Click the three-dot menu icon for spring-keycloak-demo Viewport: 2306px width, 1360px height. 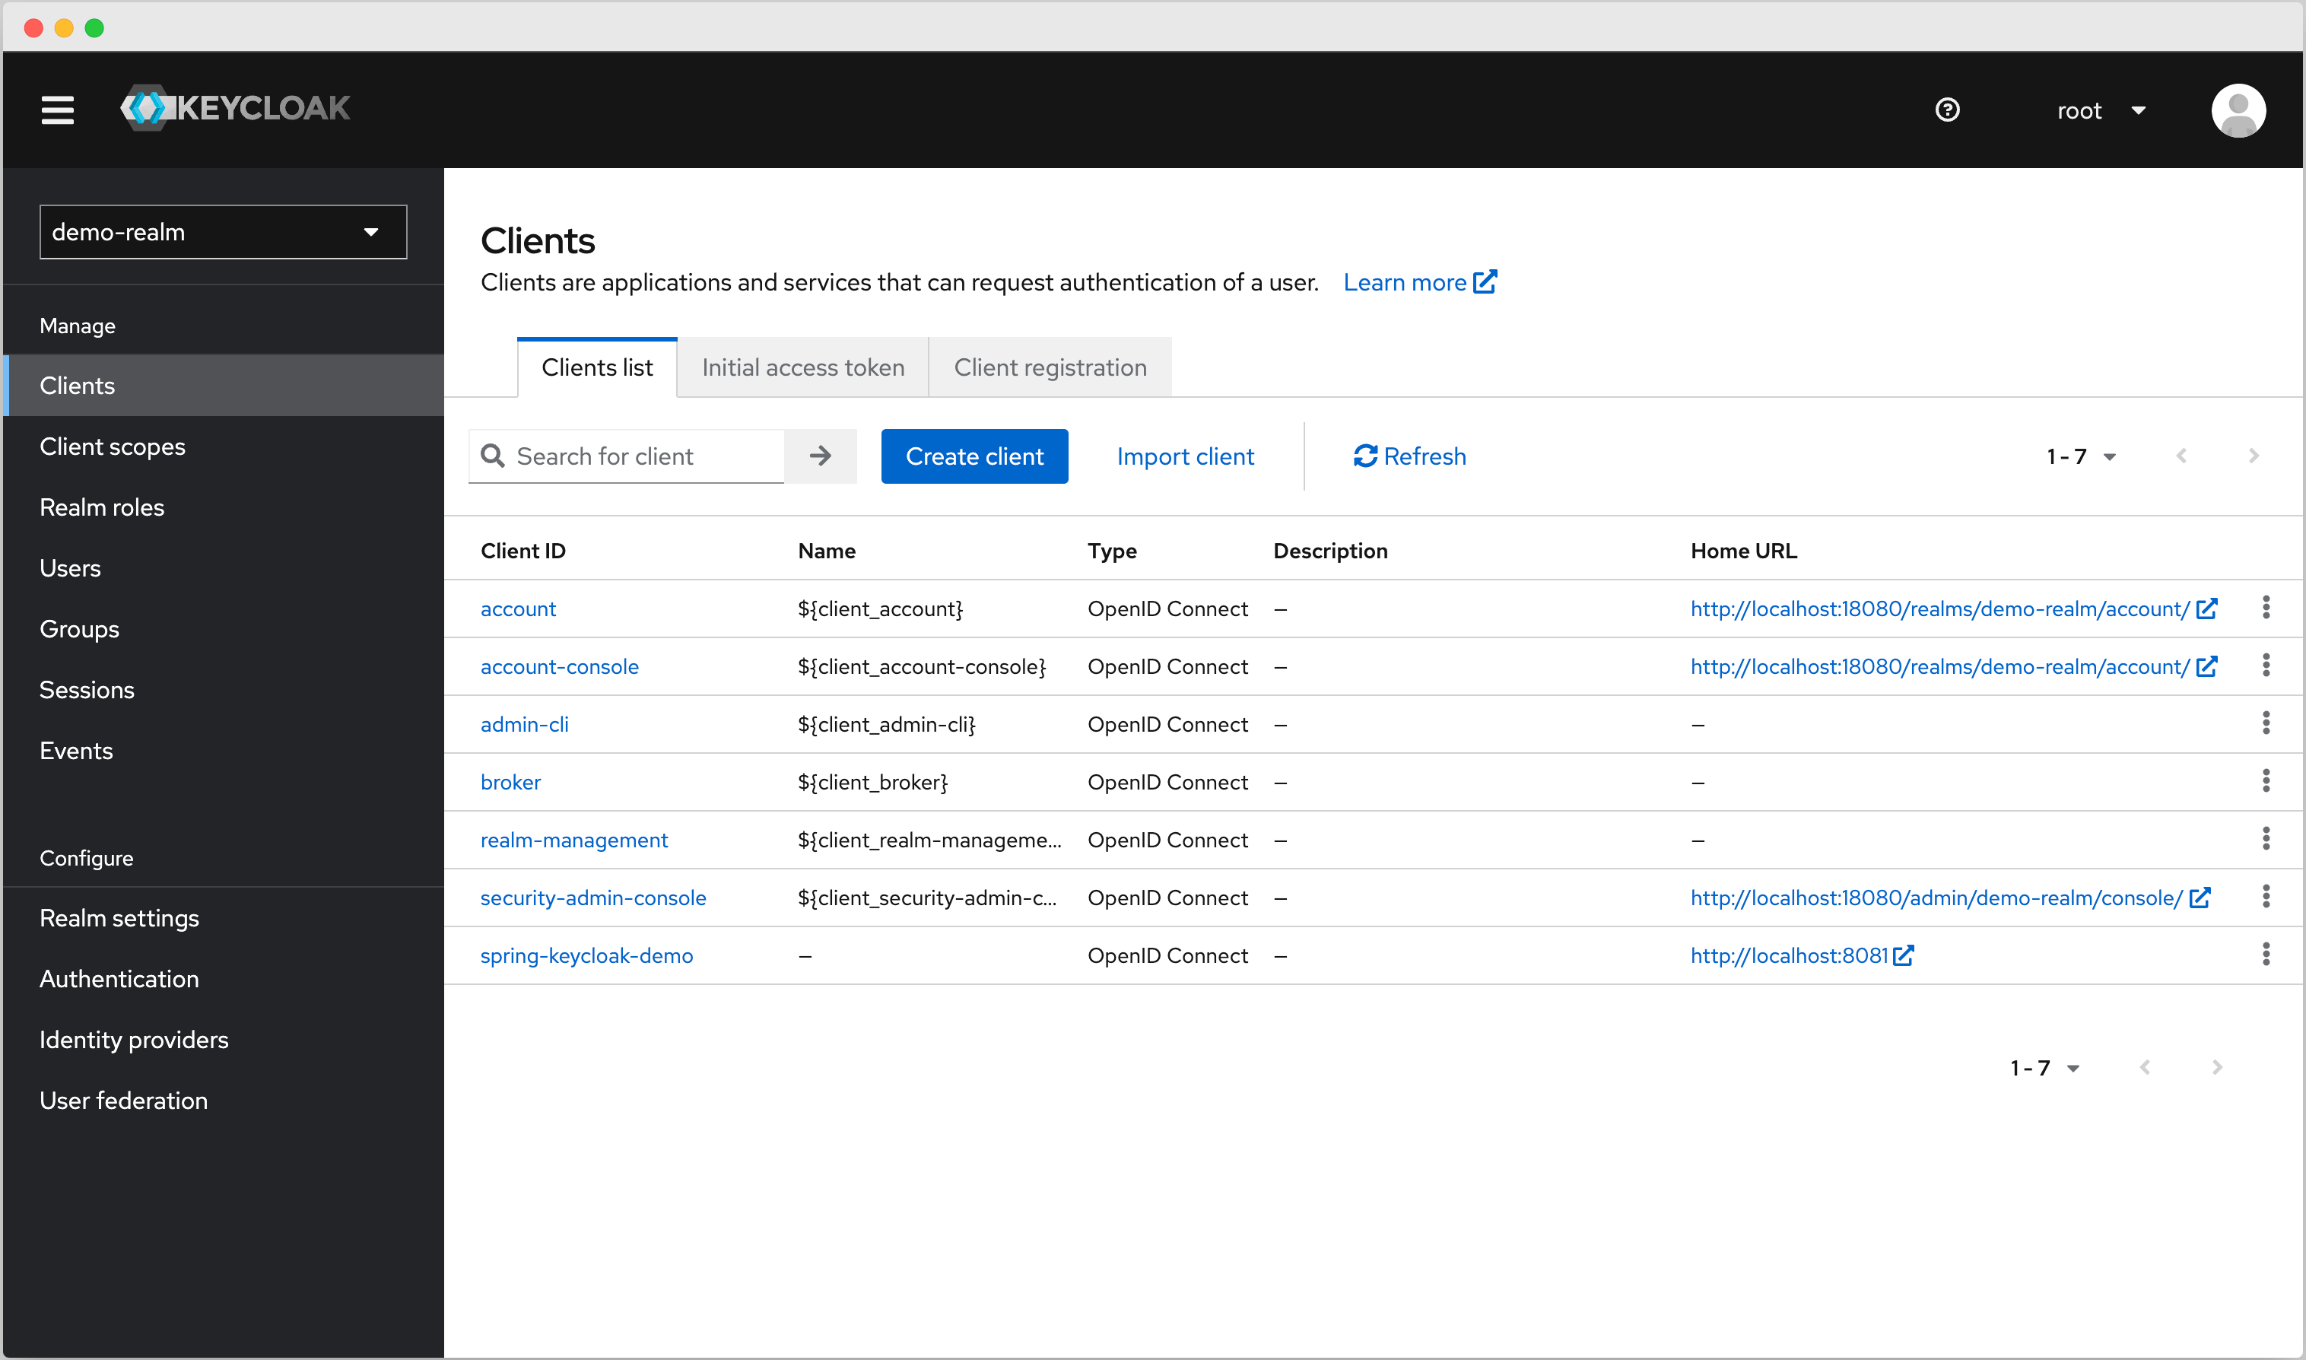(x=2266, y=955)
